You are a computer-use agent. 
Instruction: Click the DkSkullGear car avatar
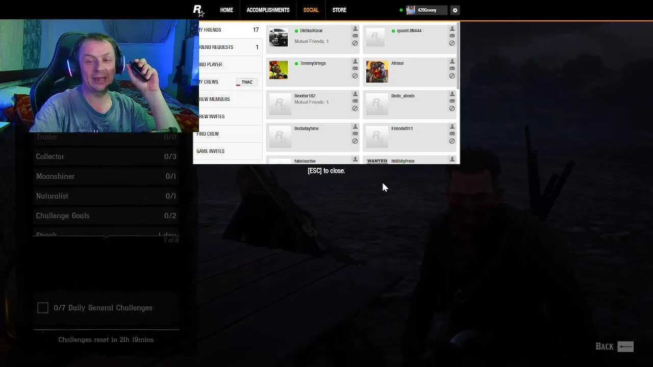(279, 37)
